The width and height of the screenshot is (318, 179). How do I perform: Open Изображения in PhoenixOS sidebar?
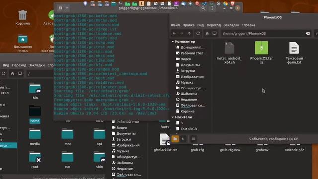tap(190, 77)
